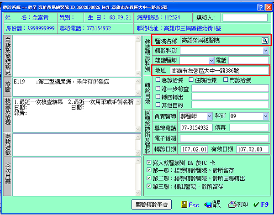Viewport: 274px width, 215px height.
Task: Click the 轉診日期 date field
Action: [x=194, y=149]
